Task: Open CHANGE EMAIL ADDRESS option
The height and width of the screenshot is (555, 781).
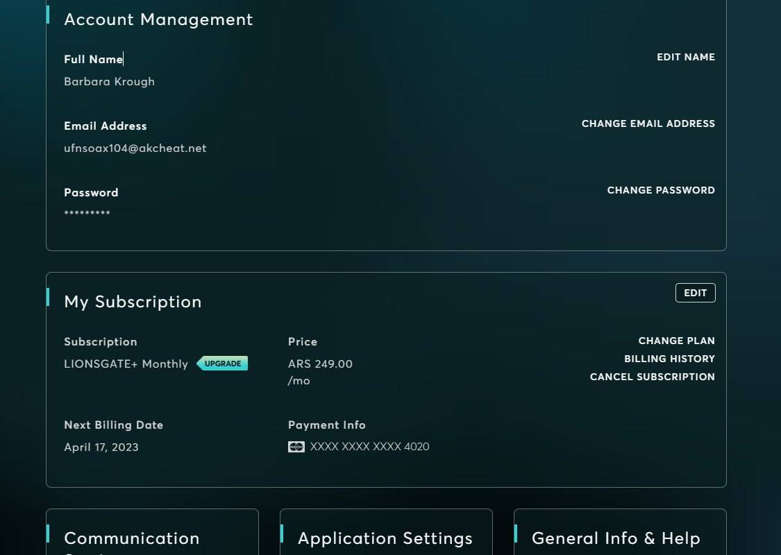Action: pos(648,124)
